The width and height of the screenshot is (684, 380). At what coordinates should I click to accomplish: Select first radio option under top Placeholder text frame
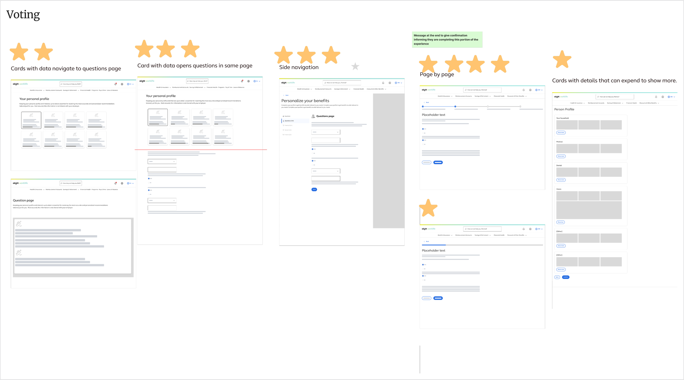pyautogui.click(x=423, y=129)
